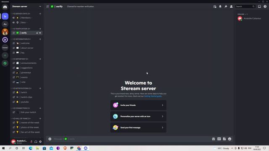Screen dimensions: 269x151
Task: Open the link-your-twitch channel
Action: tap(27, 112)
